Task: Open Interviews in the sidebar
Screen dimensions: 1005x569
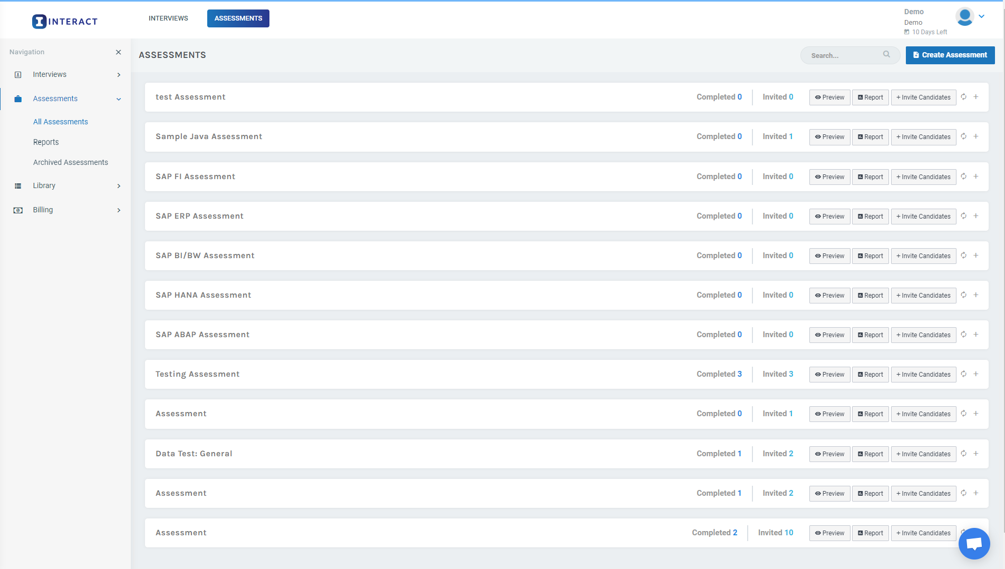Action: (x=50, y=74)
